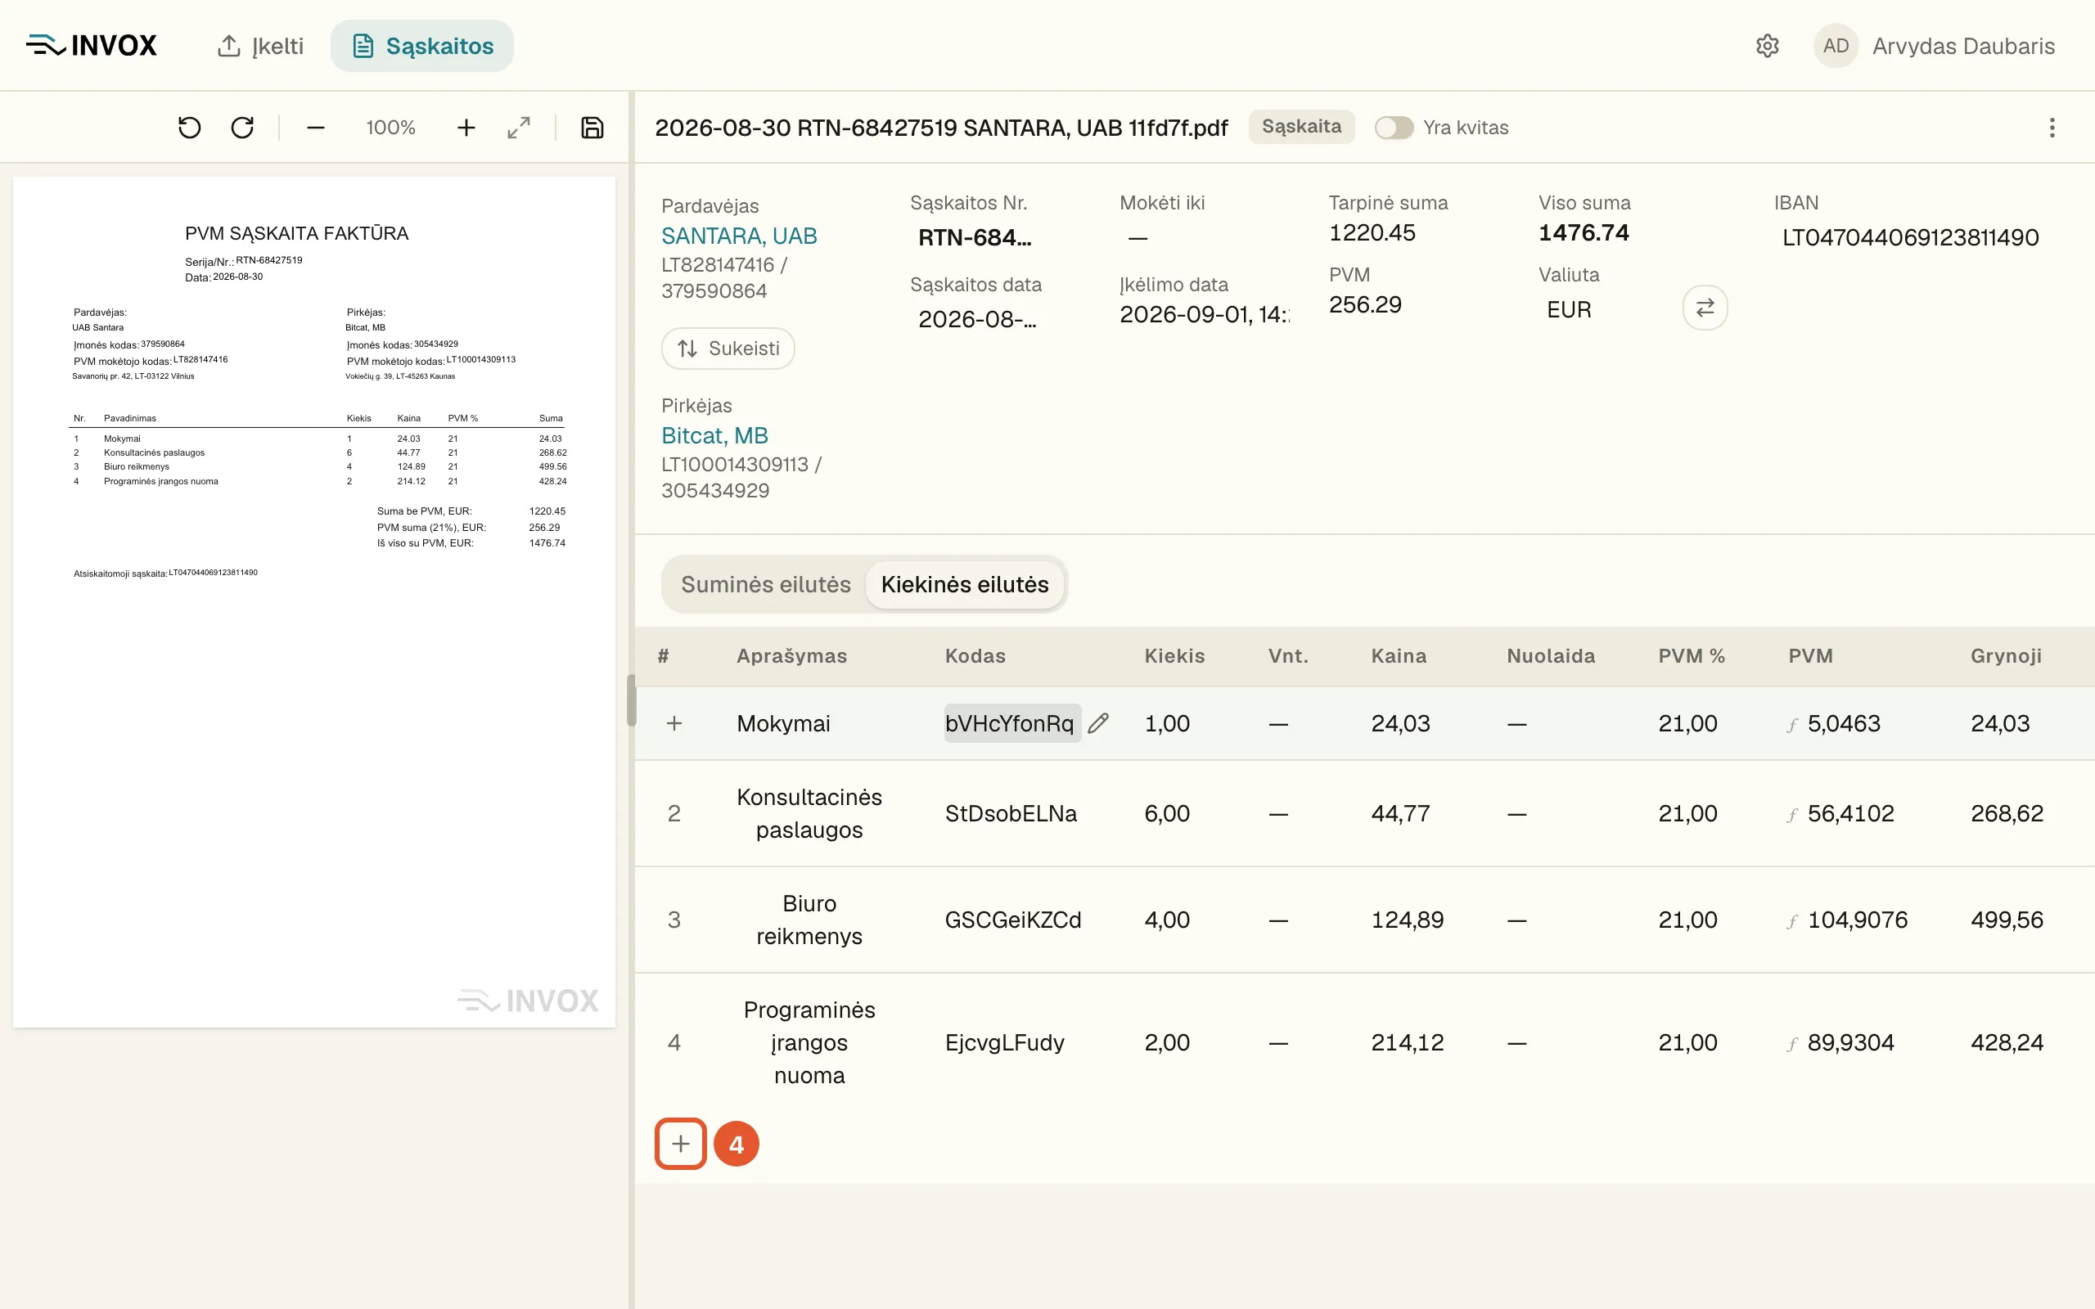Click the PVM total value 256.29
The width and height of the screenshot is (2095, 1309).
(x=1365, y=304)
